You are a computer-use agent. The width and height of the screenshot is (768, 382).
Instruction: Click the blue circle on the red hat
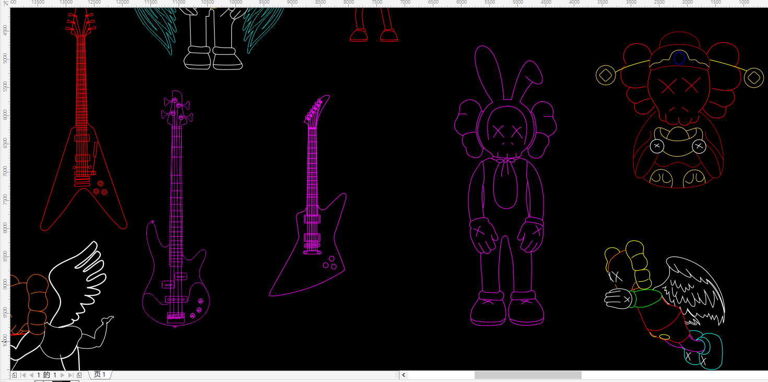tap(679, 58)
